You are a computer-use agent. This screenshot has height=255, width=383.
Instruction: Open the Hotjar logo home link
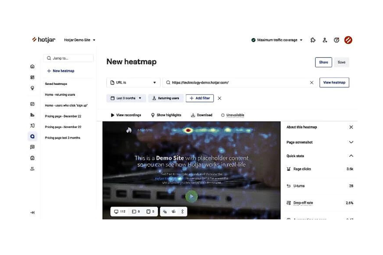(43, 40)
